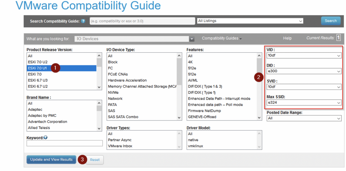Open the Help menu item
Image resolution: width=346 pixels, height=171 pixels.
click(287, 39)
